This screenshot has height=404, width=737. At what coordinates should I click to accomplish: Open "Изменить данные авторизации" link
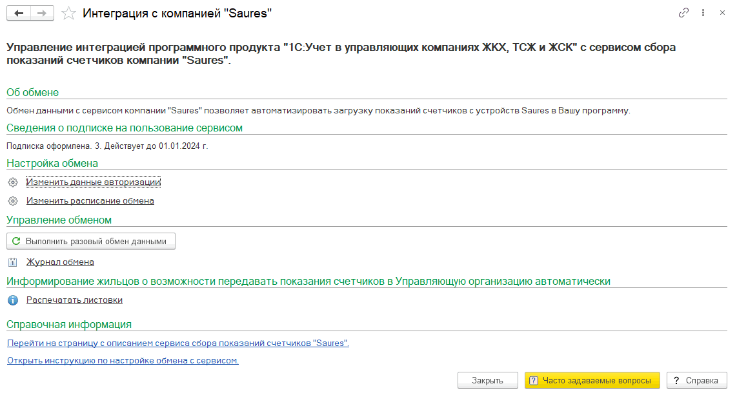(93, 182)
